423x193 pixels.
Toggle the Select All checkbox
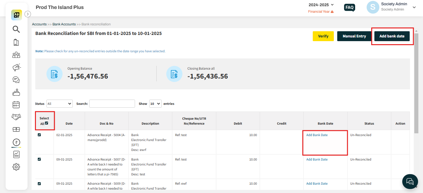tap(46, 123)
